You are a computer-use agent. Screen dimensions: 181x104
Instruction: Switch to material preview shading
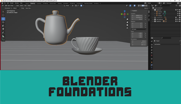tap(145, 6)
